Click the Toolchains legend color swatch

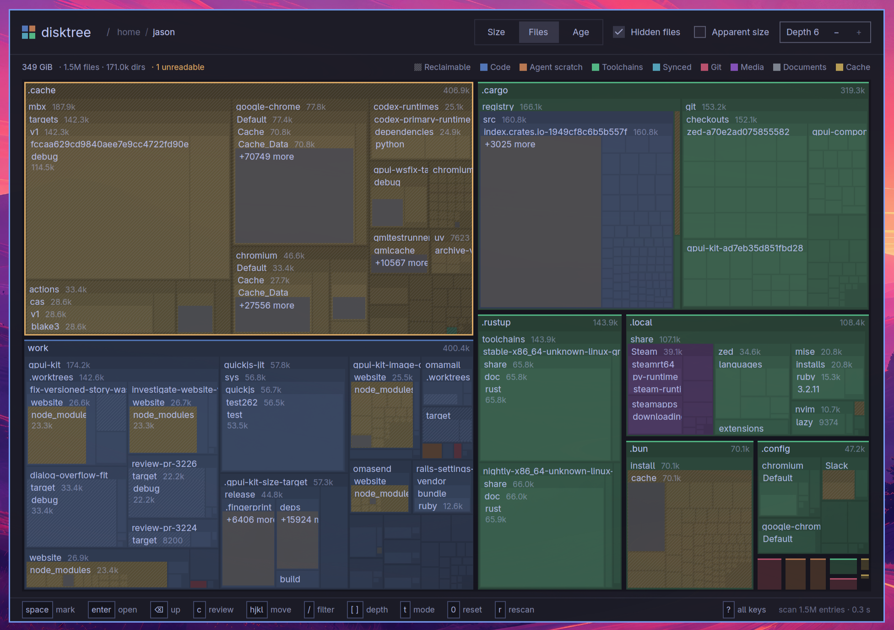(596, 67)
